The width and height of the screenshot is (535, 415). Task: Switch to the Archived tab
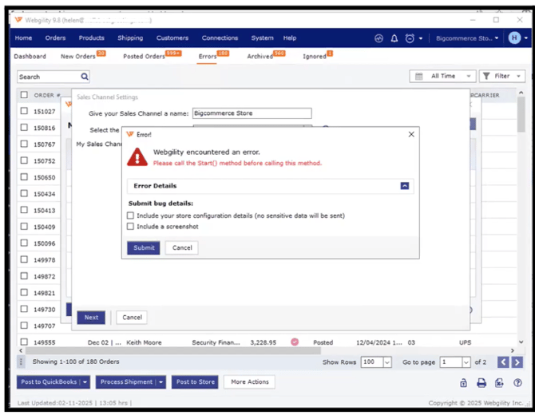click(260, 57)
